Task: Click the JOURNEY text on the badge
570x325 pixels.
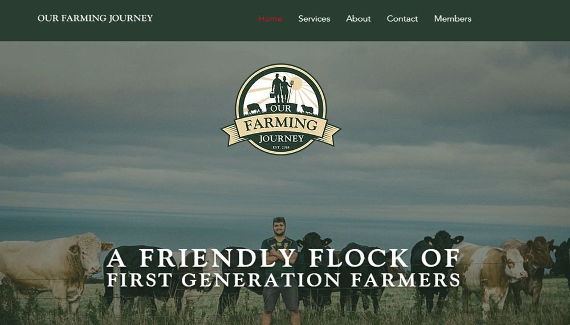Action: [x=282, y=139]
